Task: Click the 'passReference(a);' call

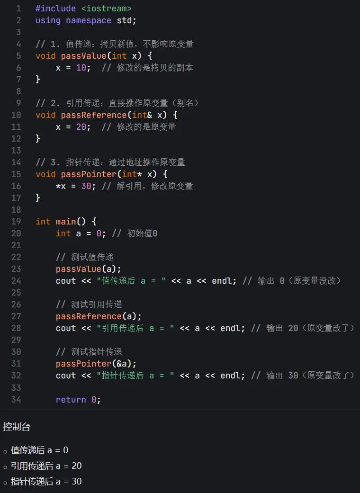Action: tap(99, 316)
